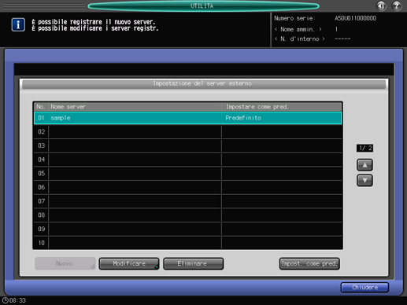Click the Nome server column header
Image resolution: width=407 pixels, height=305 pixels.
point(135,107)
